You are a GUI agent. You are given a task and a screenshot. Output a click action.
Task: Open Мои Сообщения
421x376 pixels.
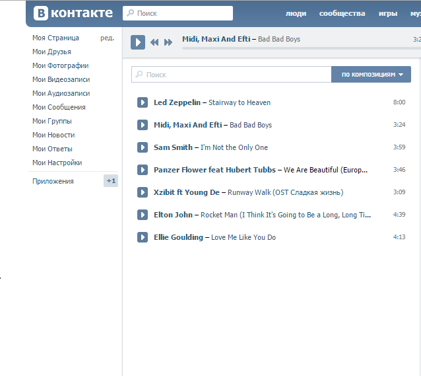[x=59, y=107]
